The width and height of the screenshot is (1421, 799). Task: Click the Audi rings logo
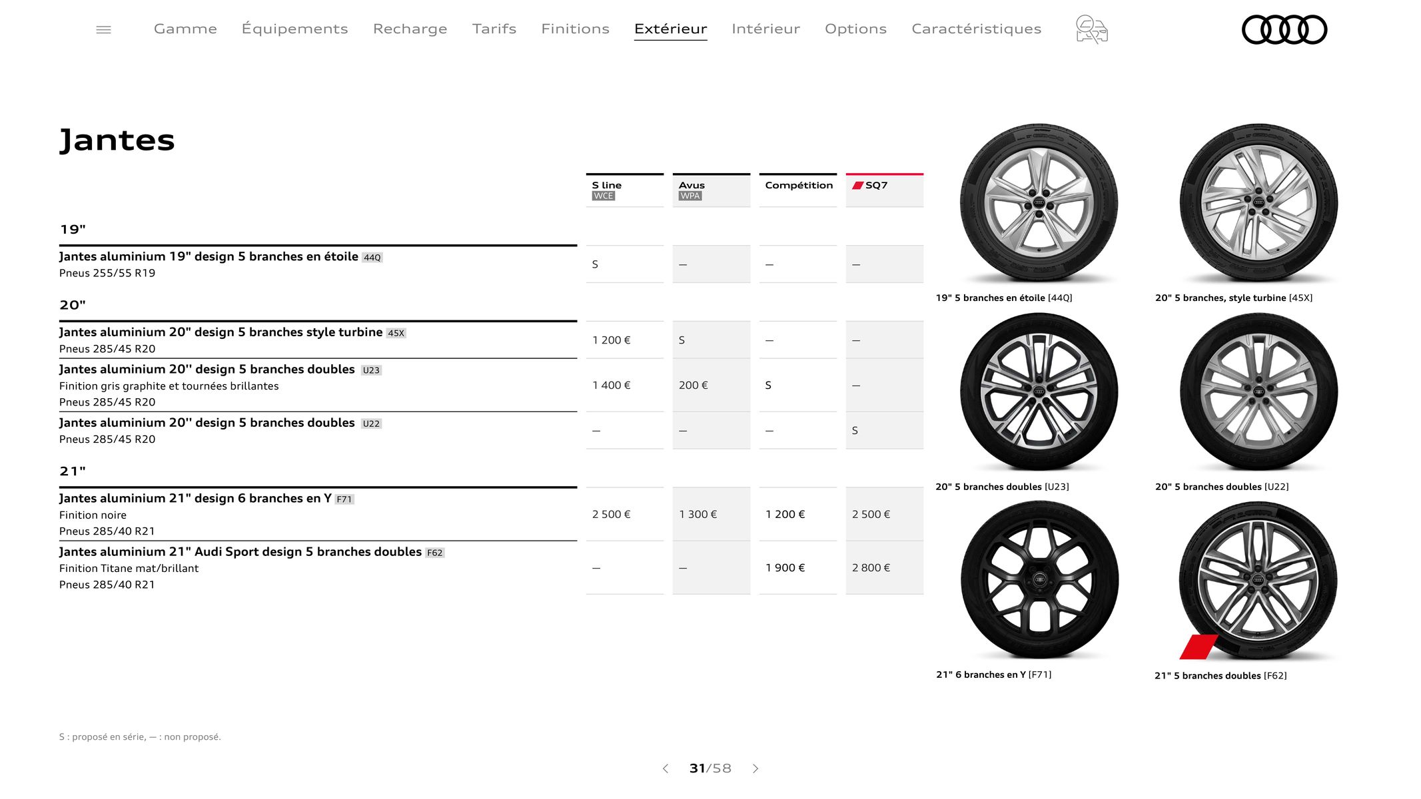click(1284, 30)
